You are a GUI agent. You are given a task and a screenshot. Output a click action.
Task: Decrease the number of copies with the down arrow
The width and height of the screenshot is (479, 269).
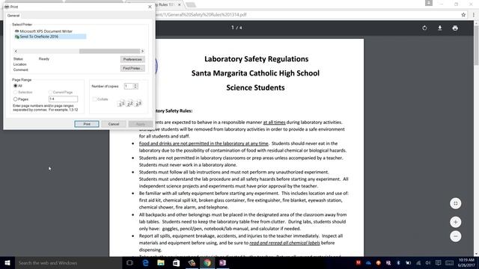[x=135, y=88]
